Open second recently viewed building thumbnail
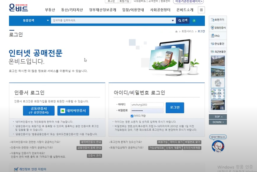The image size is (257, 172). pyautogui.click(x=218, y=72)
